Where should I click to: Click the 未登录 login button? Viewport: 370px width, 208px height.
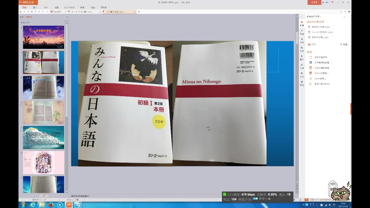314,2
